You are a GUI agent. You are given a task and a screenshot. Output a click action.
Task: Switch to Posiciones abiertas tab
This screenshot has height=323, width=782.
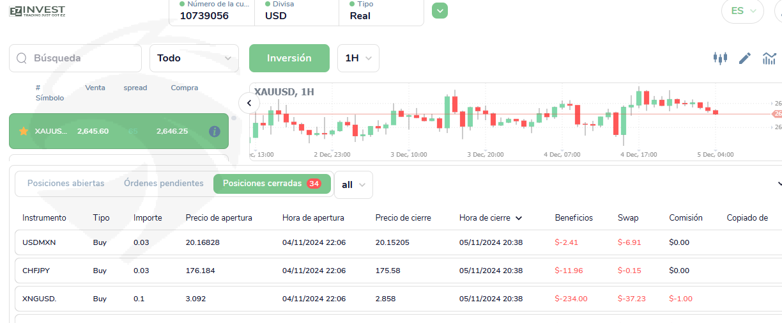tap(66, 184)
